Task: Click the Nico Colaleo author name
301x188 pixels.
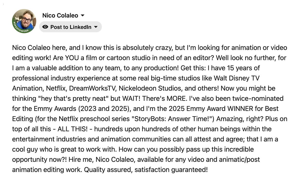Action: pyautogui.click(x=60, y=15)
